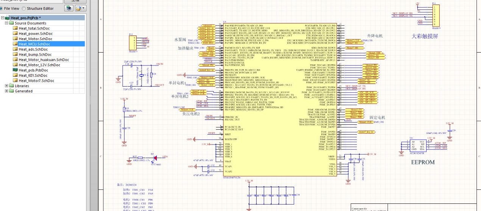Select resistor R27 next to the LED
Viewport: 481px width, 211px height.
pos(140,157)
